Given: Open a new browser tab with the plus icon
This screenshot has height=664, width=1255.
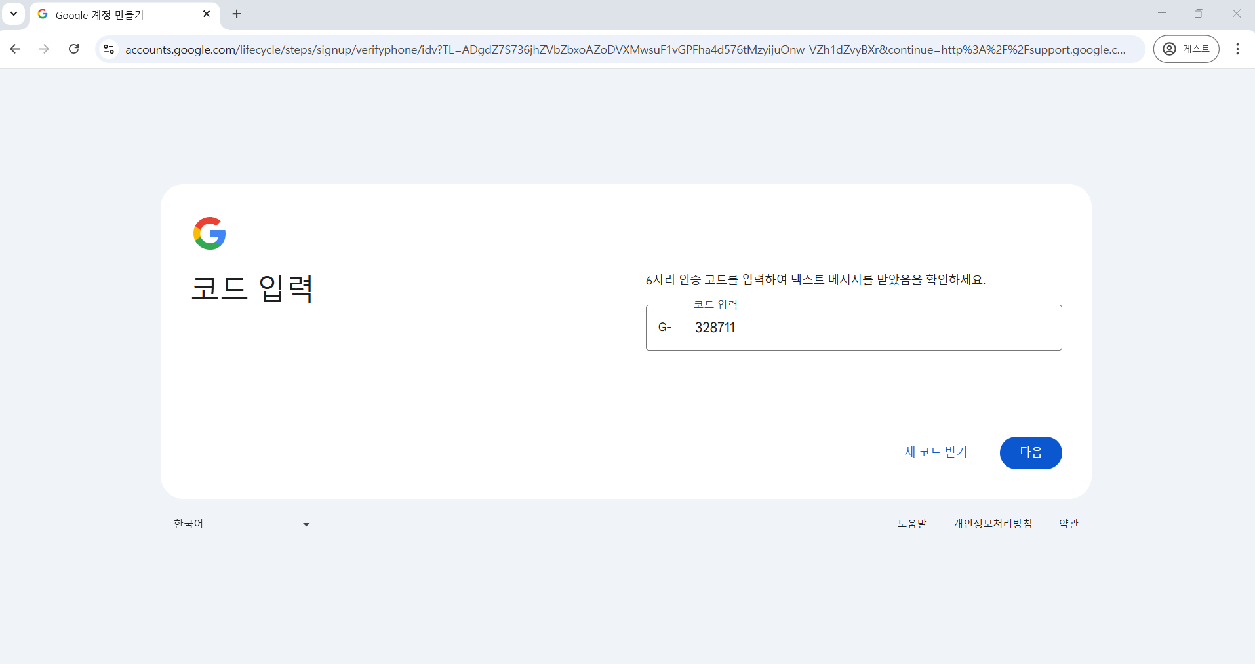Looking at the screenshot, I should click(x=237, y=14).
